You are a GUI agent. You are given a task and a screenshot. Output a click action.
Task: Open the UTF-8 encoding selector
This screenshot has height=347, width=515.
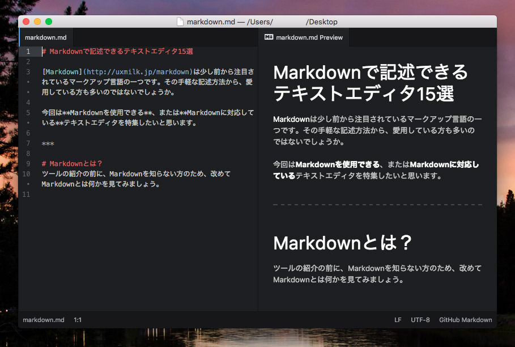420,320
